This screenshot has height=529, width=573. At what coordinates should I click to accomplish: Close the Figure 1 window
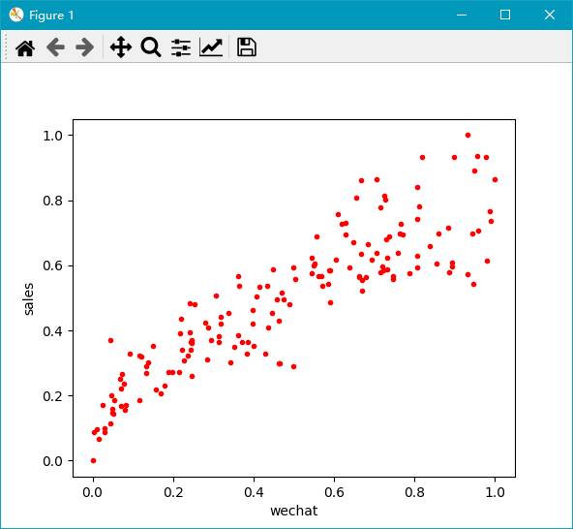pos(550,15)
